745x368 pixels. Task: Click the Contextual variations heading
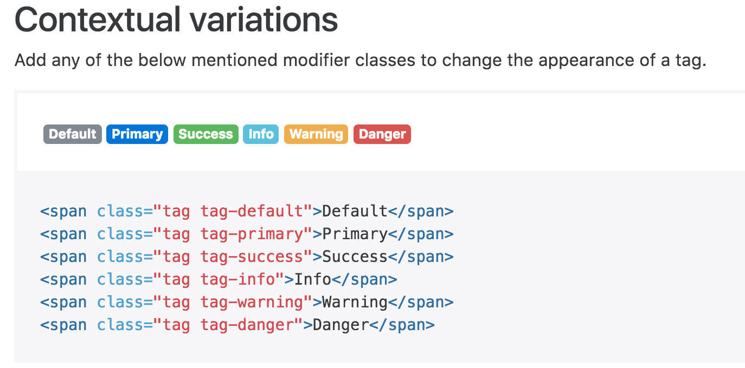(176, 19)
